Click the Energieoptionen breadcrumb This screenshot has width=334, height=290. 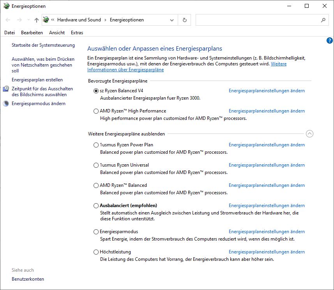(127, 20)
